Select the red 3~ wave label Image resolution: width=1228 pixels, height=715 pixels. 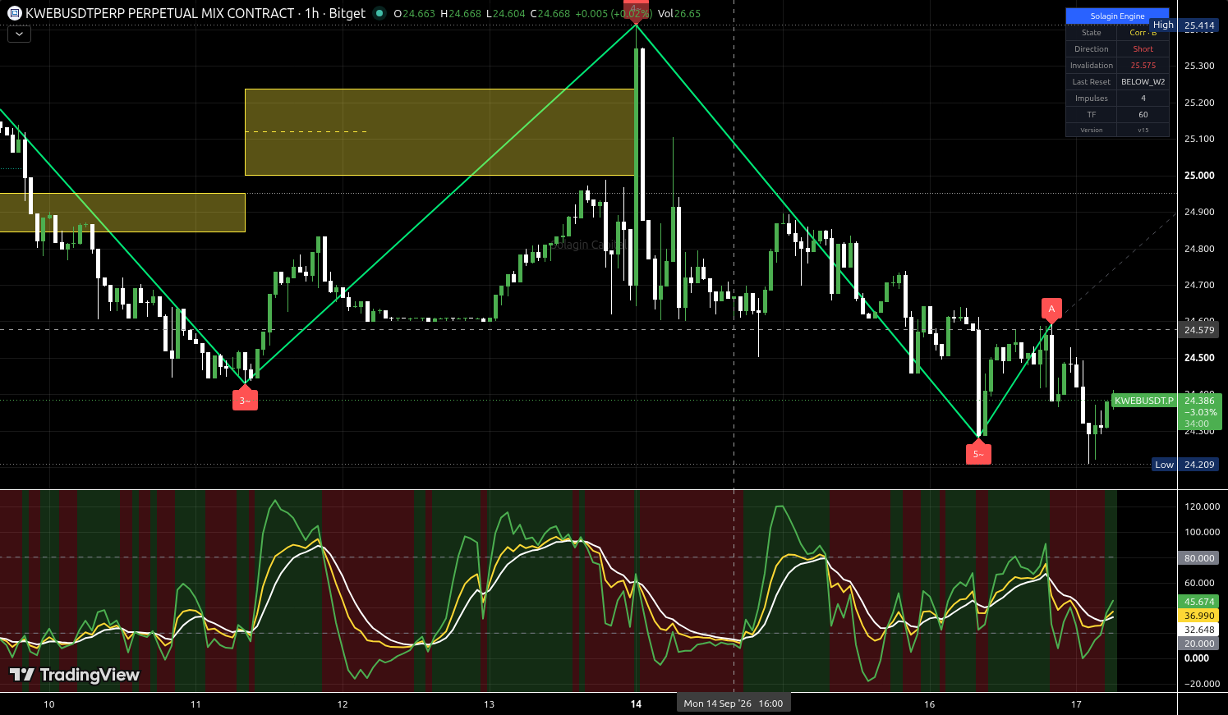point(245,400)
